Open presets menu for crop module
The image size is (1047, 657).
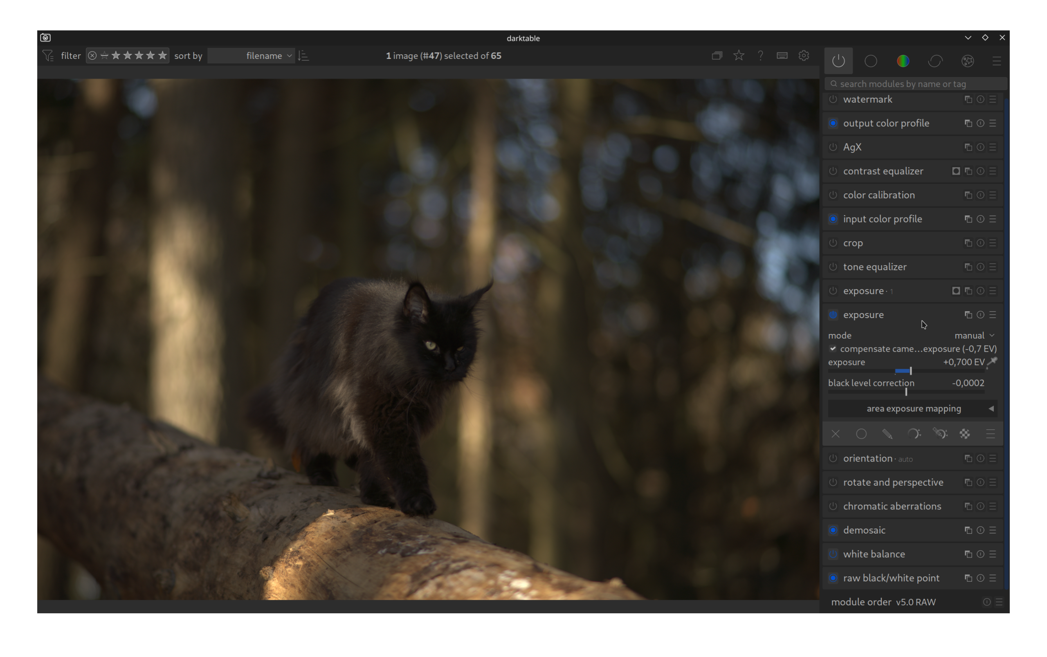click(993, 243)
